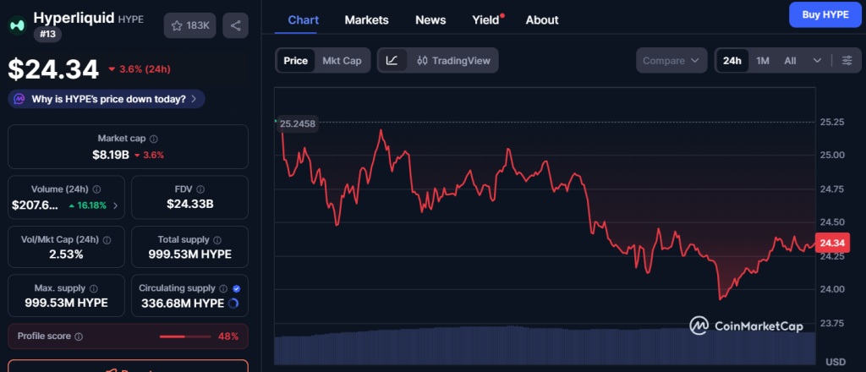
Task: Click the Profile score progress bar
Action: [x=184, y=336]
